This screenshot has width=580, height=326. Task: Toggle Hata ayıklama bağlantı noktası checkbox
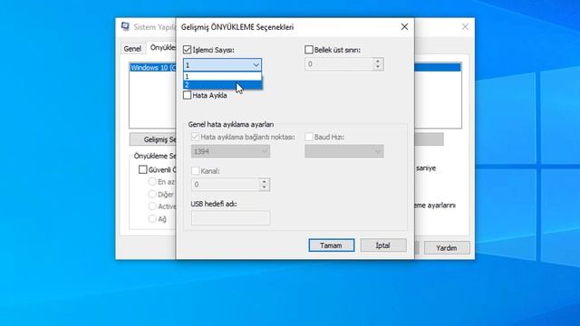(196, 137)
